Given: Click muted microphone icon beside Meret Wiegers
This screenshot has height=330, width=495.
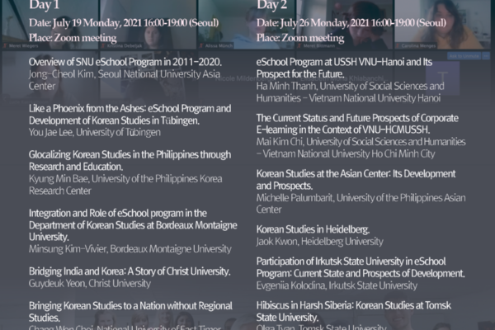Looking at the screenshot, I should tap(5, 46).
